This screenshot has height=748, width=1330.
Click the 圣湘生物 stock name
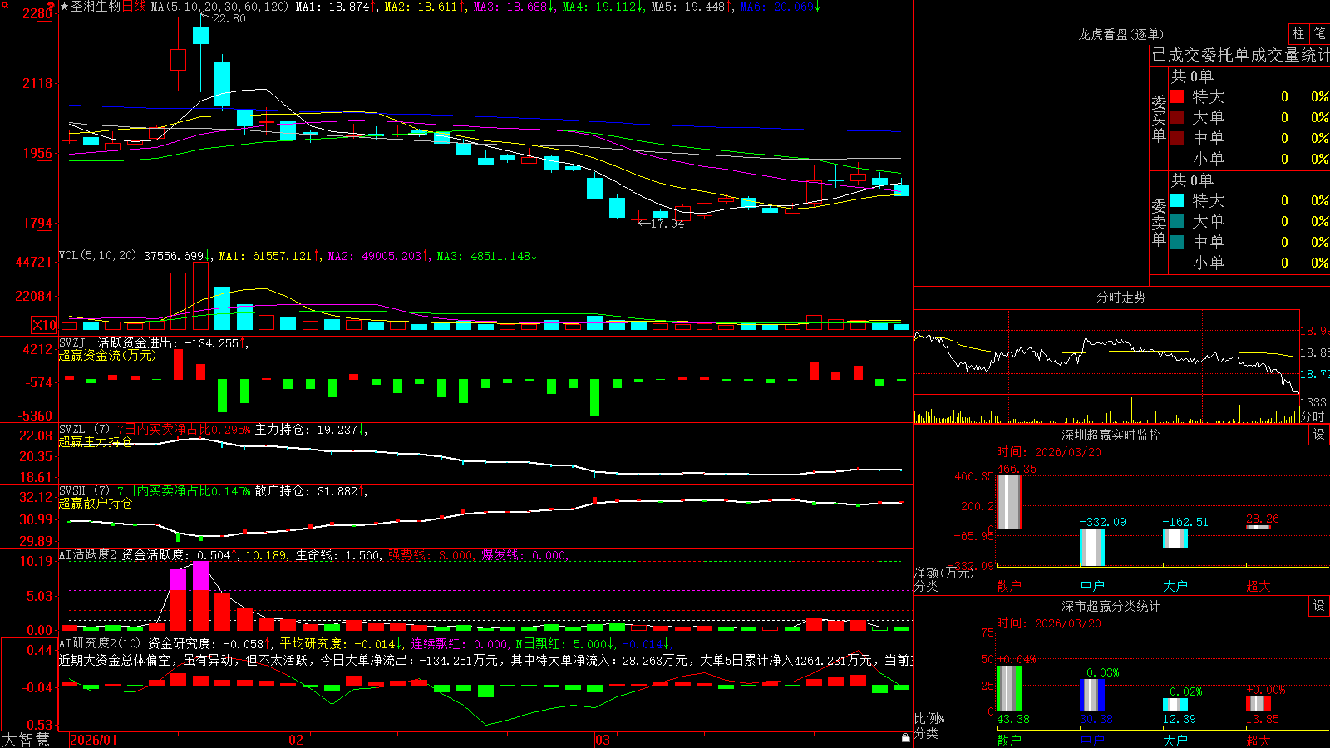pyautogui.click(x=96, y=7)
